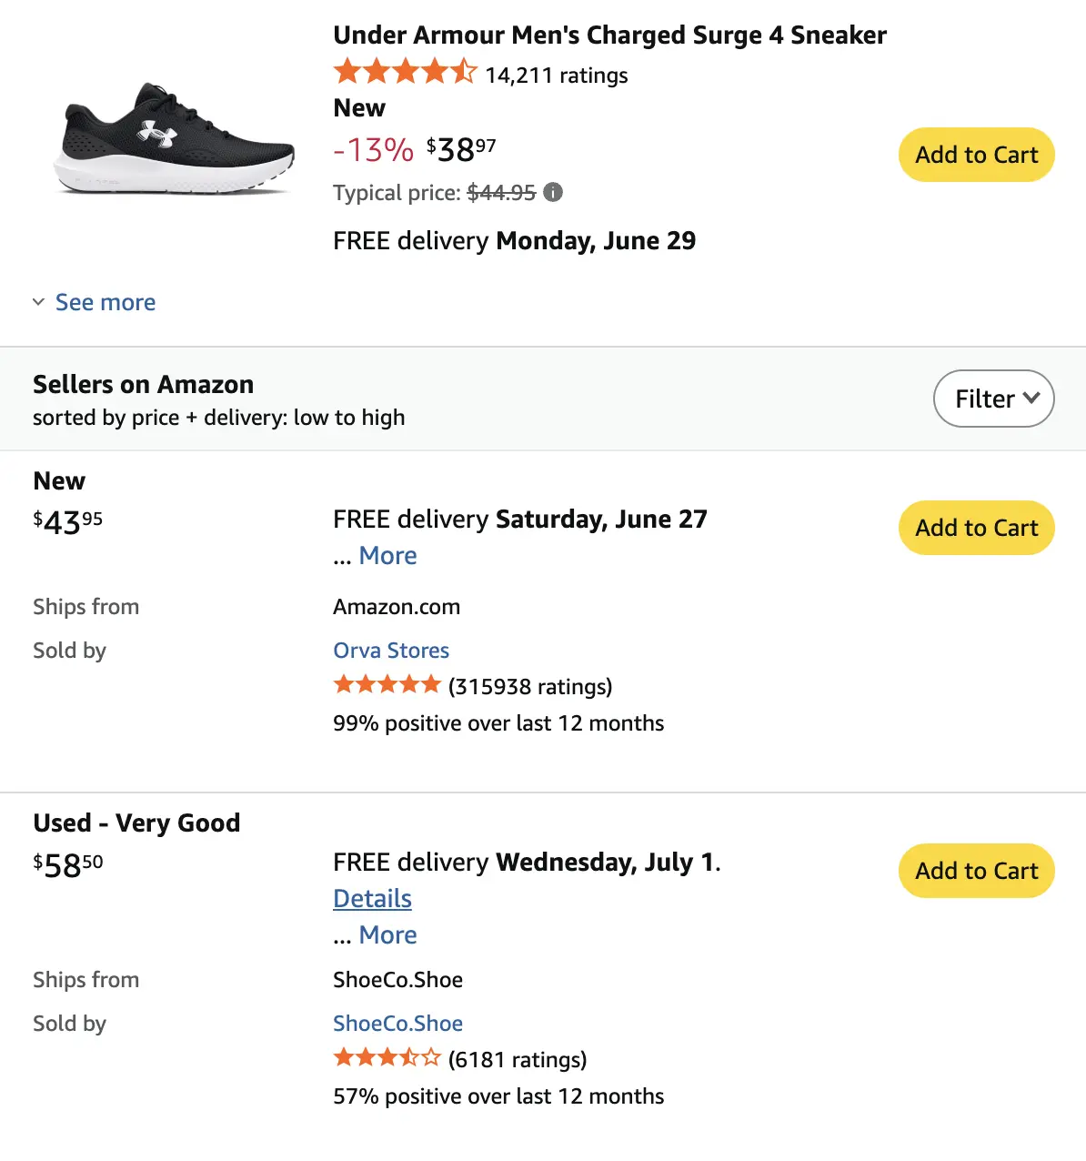The width and height of the screenshot is (1086, 1161).
Task: Expand the See more chevron
Action: pos(39,302)
